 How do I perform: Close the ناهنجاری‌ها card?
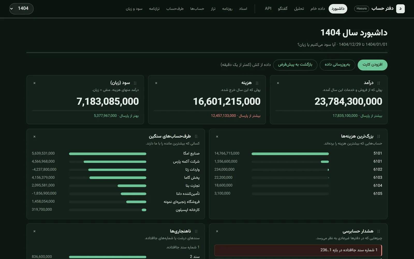pyautogui.click(x=34, y=231)
